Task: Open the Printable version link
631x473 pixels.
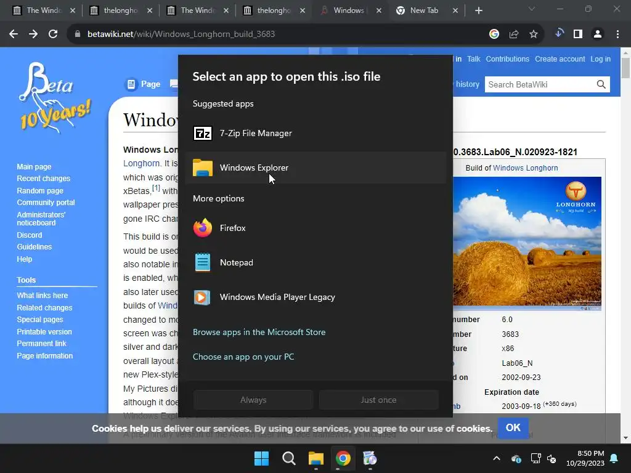Action: (44, 332)
